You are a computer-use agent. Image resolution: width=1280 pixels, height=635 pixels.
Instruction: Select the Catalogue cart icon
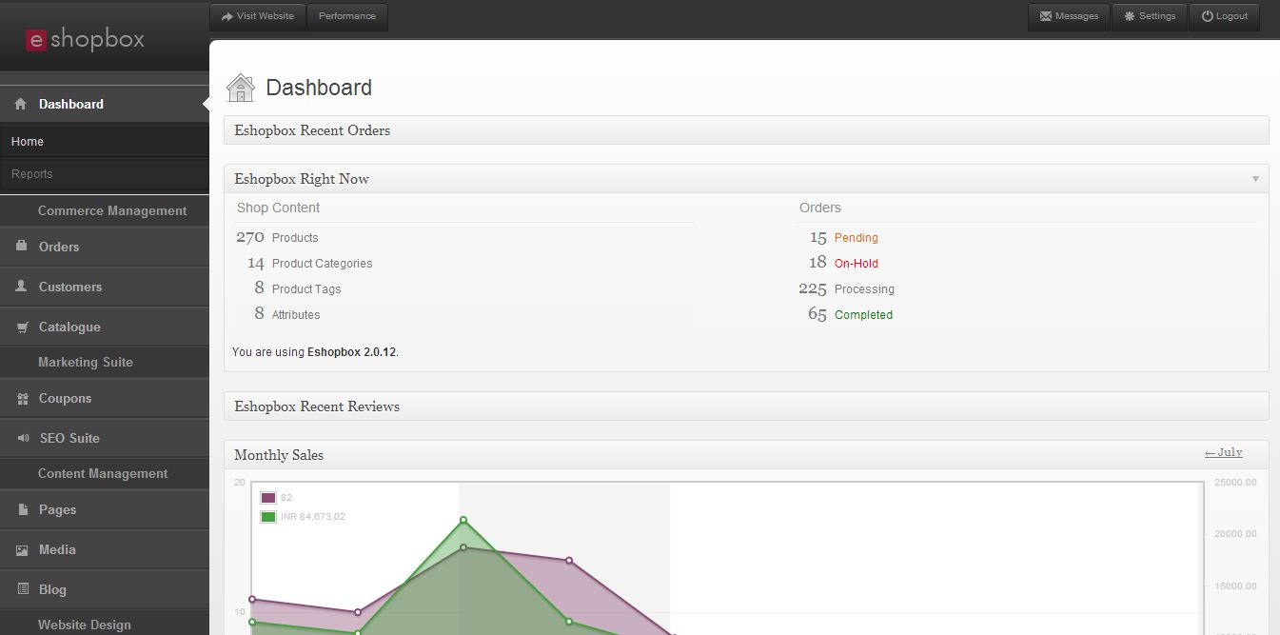click(x=21, y=327)
